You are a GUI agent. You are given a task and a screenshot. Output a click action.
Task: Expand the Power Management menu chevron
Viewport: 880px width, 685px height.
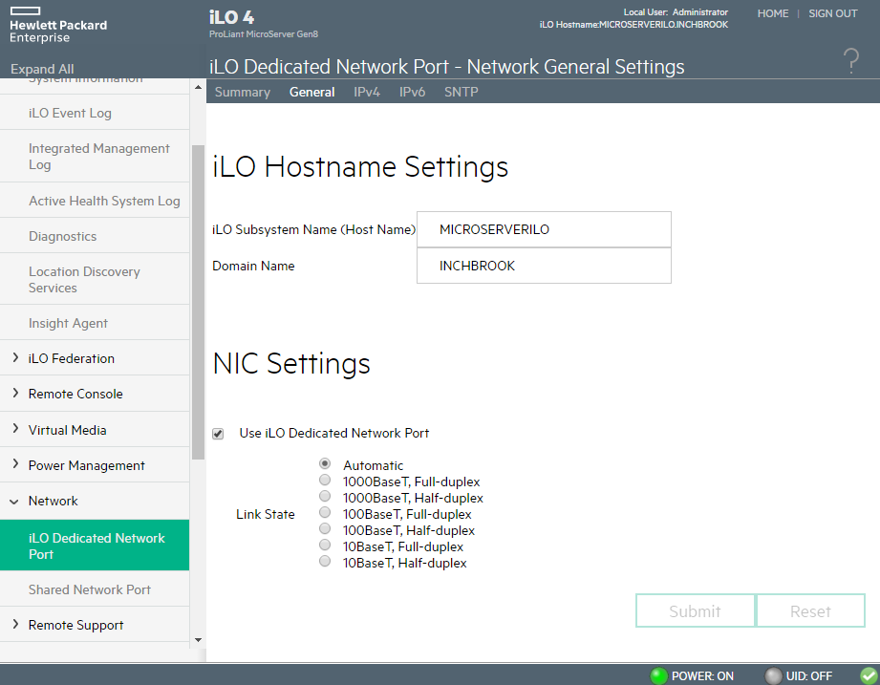tap(15, 464)
